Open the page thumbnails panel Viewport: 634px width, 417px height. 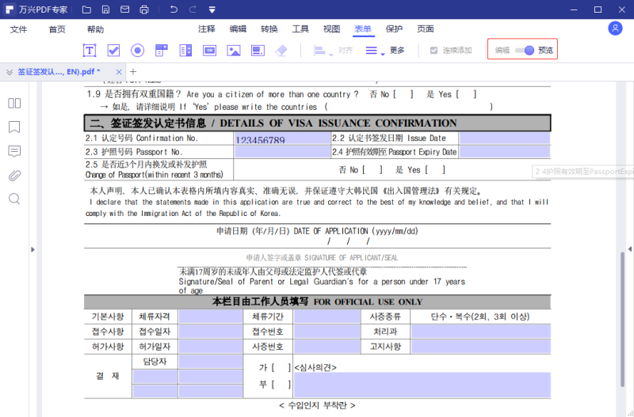pos(14,104)
